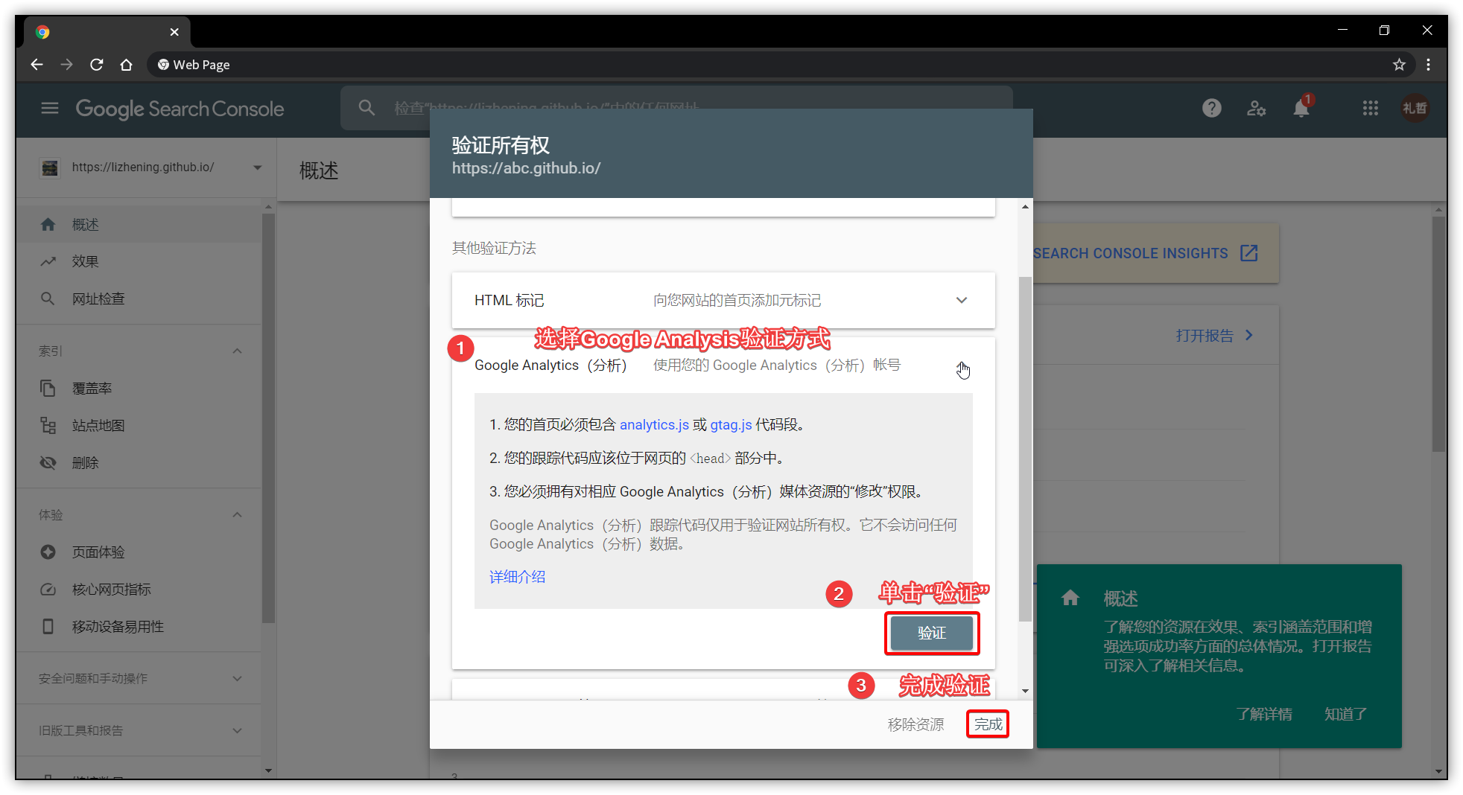This screenshot has height=795, width=1463.
Task: Go back in browser history
Action: click(x=37, y=65)
